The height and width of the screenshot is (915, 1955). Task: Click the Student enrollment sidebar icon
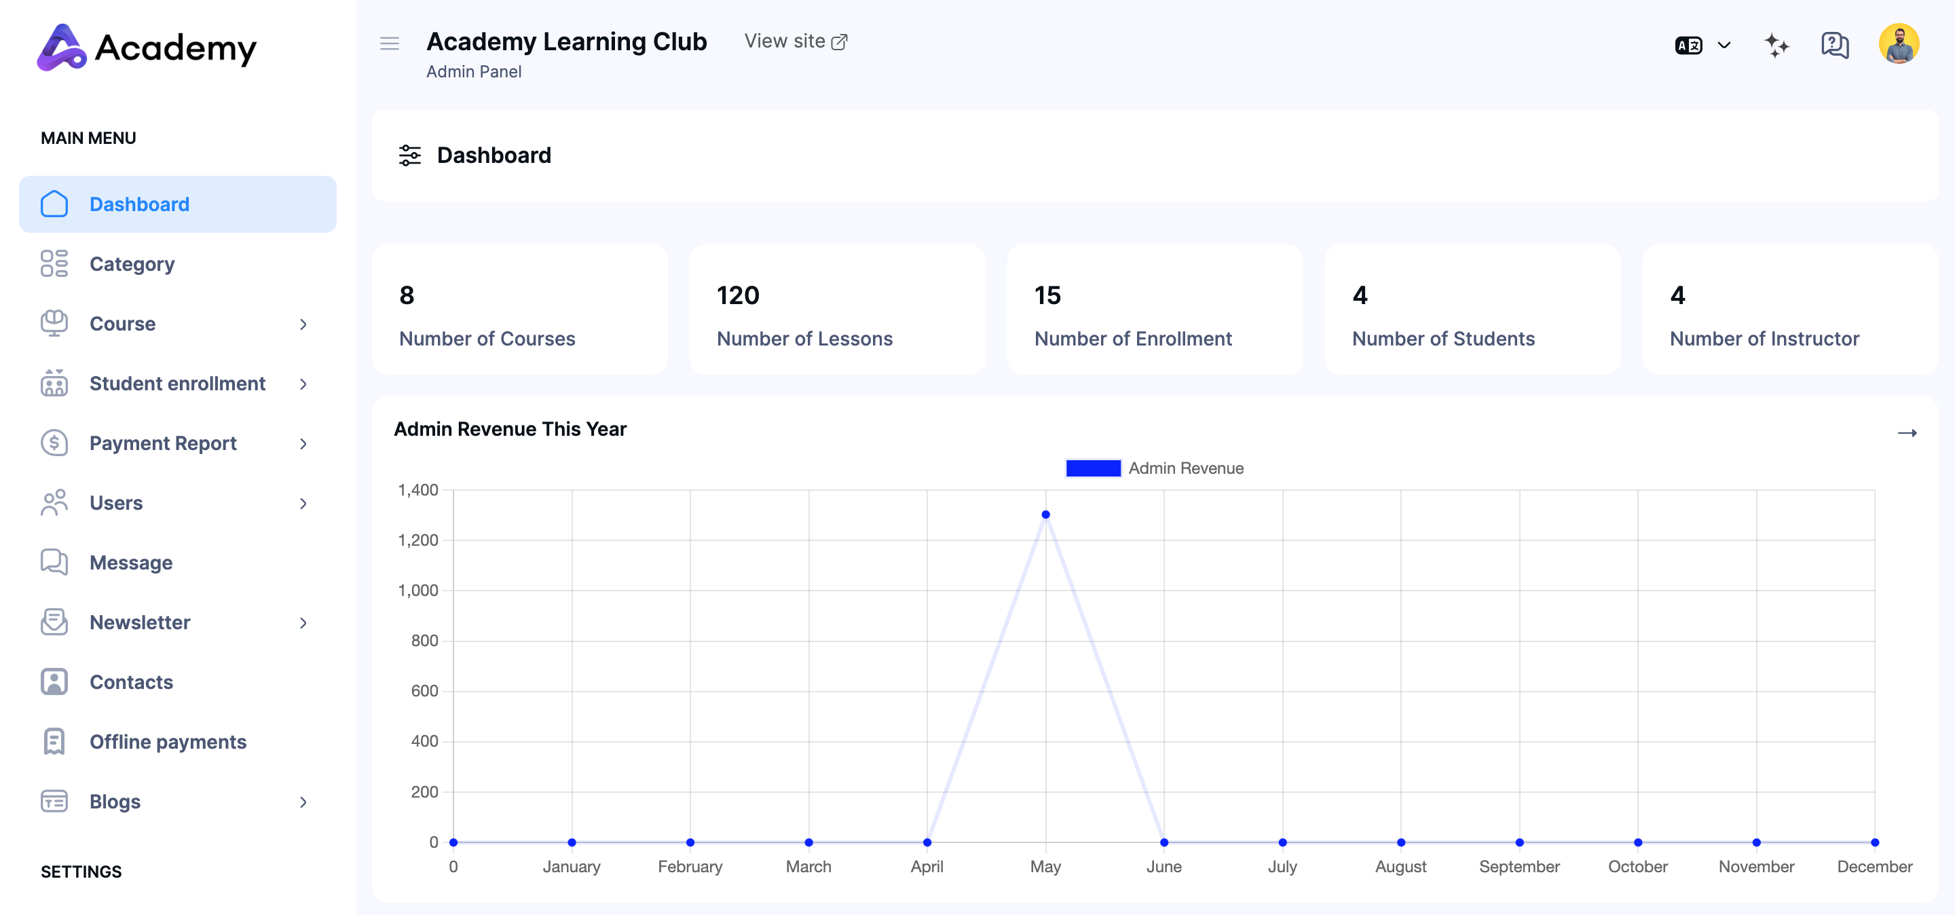coord(53,383)
